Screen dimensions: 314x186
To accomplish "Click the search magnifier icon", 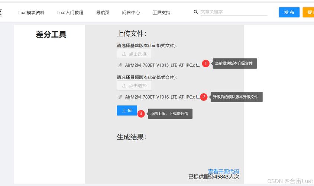I will [x=196, y=12].
